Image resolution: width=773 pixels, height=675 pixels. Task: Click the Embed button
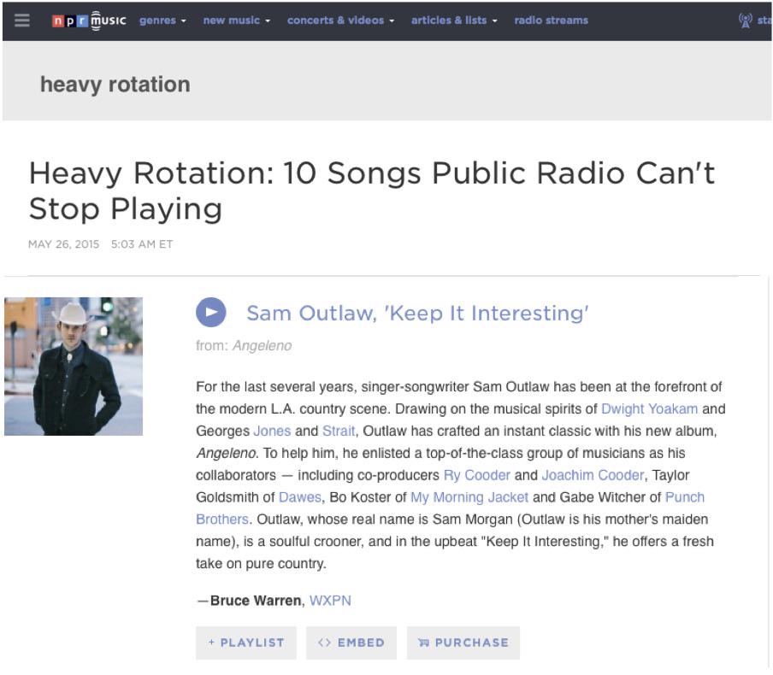[351, 643]
